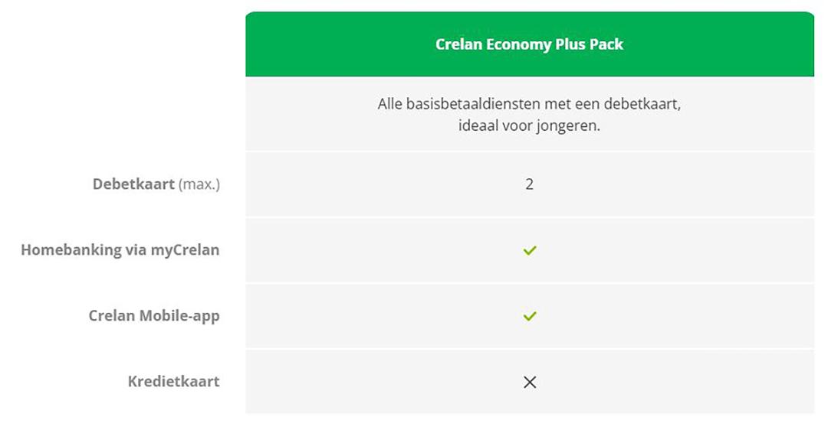Click "Crelan" in the Mobile-app row label
This screenshot has height=430, width=828.
tap(112, 316)
